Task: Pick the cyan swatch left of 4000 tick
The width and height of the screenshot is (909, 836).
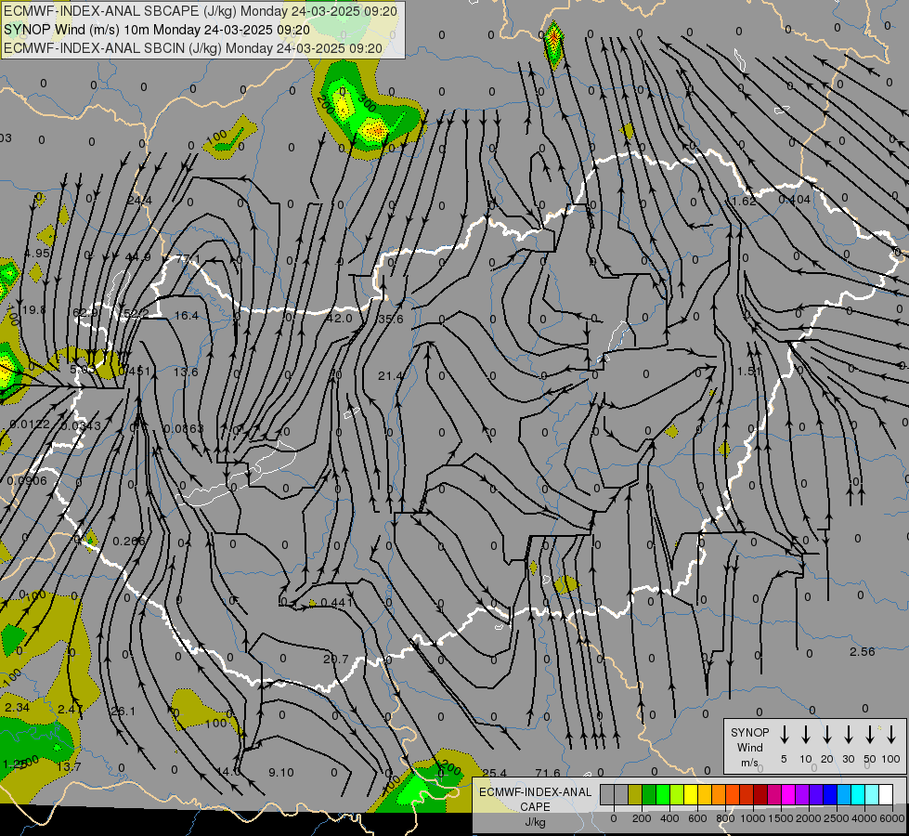Action: point(857,795)
